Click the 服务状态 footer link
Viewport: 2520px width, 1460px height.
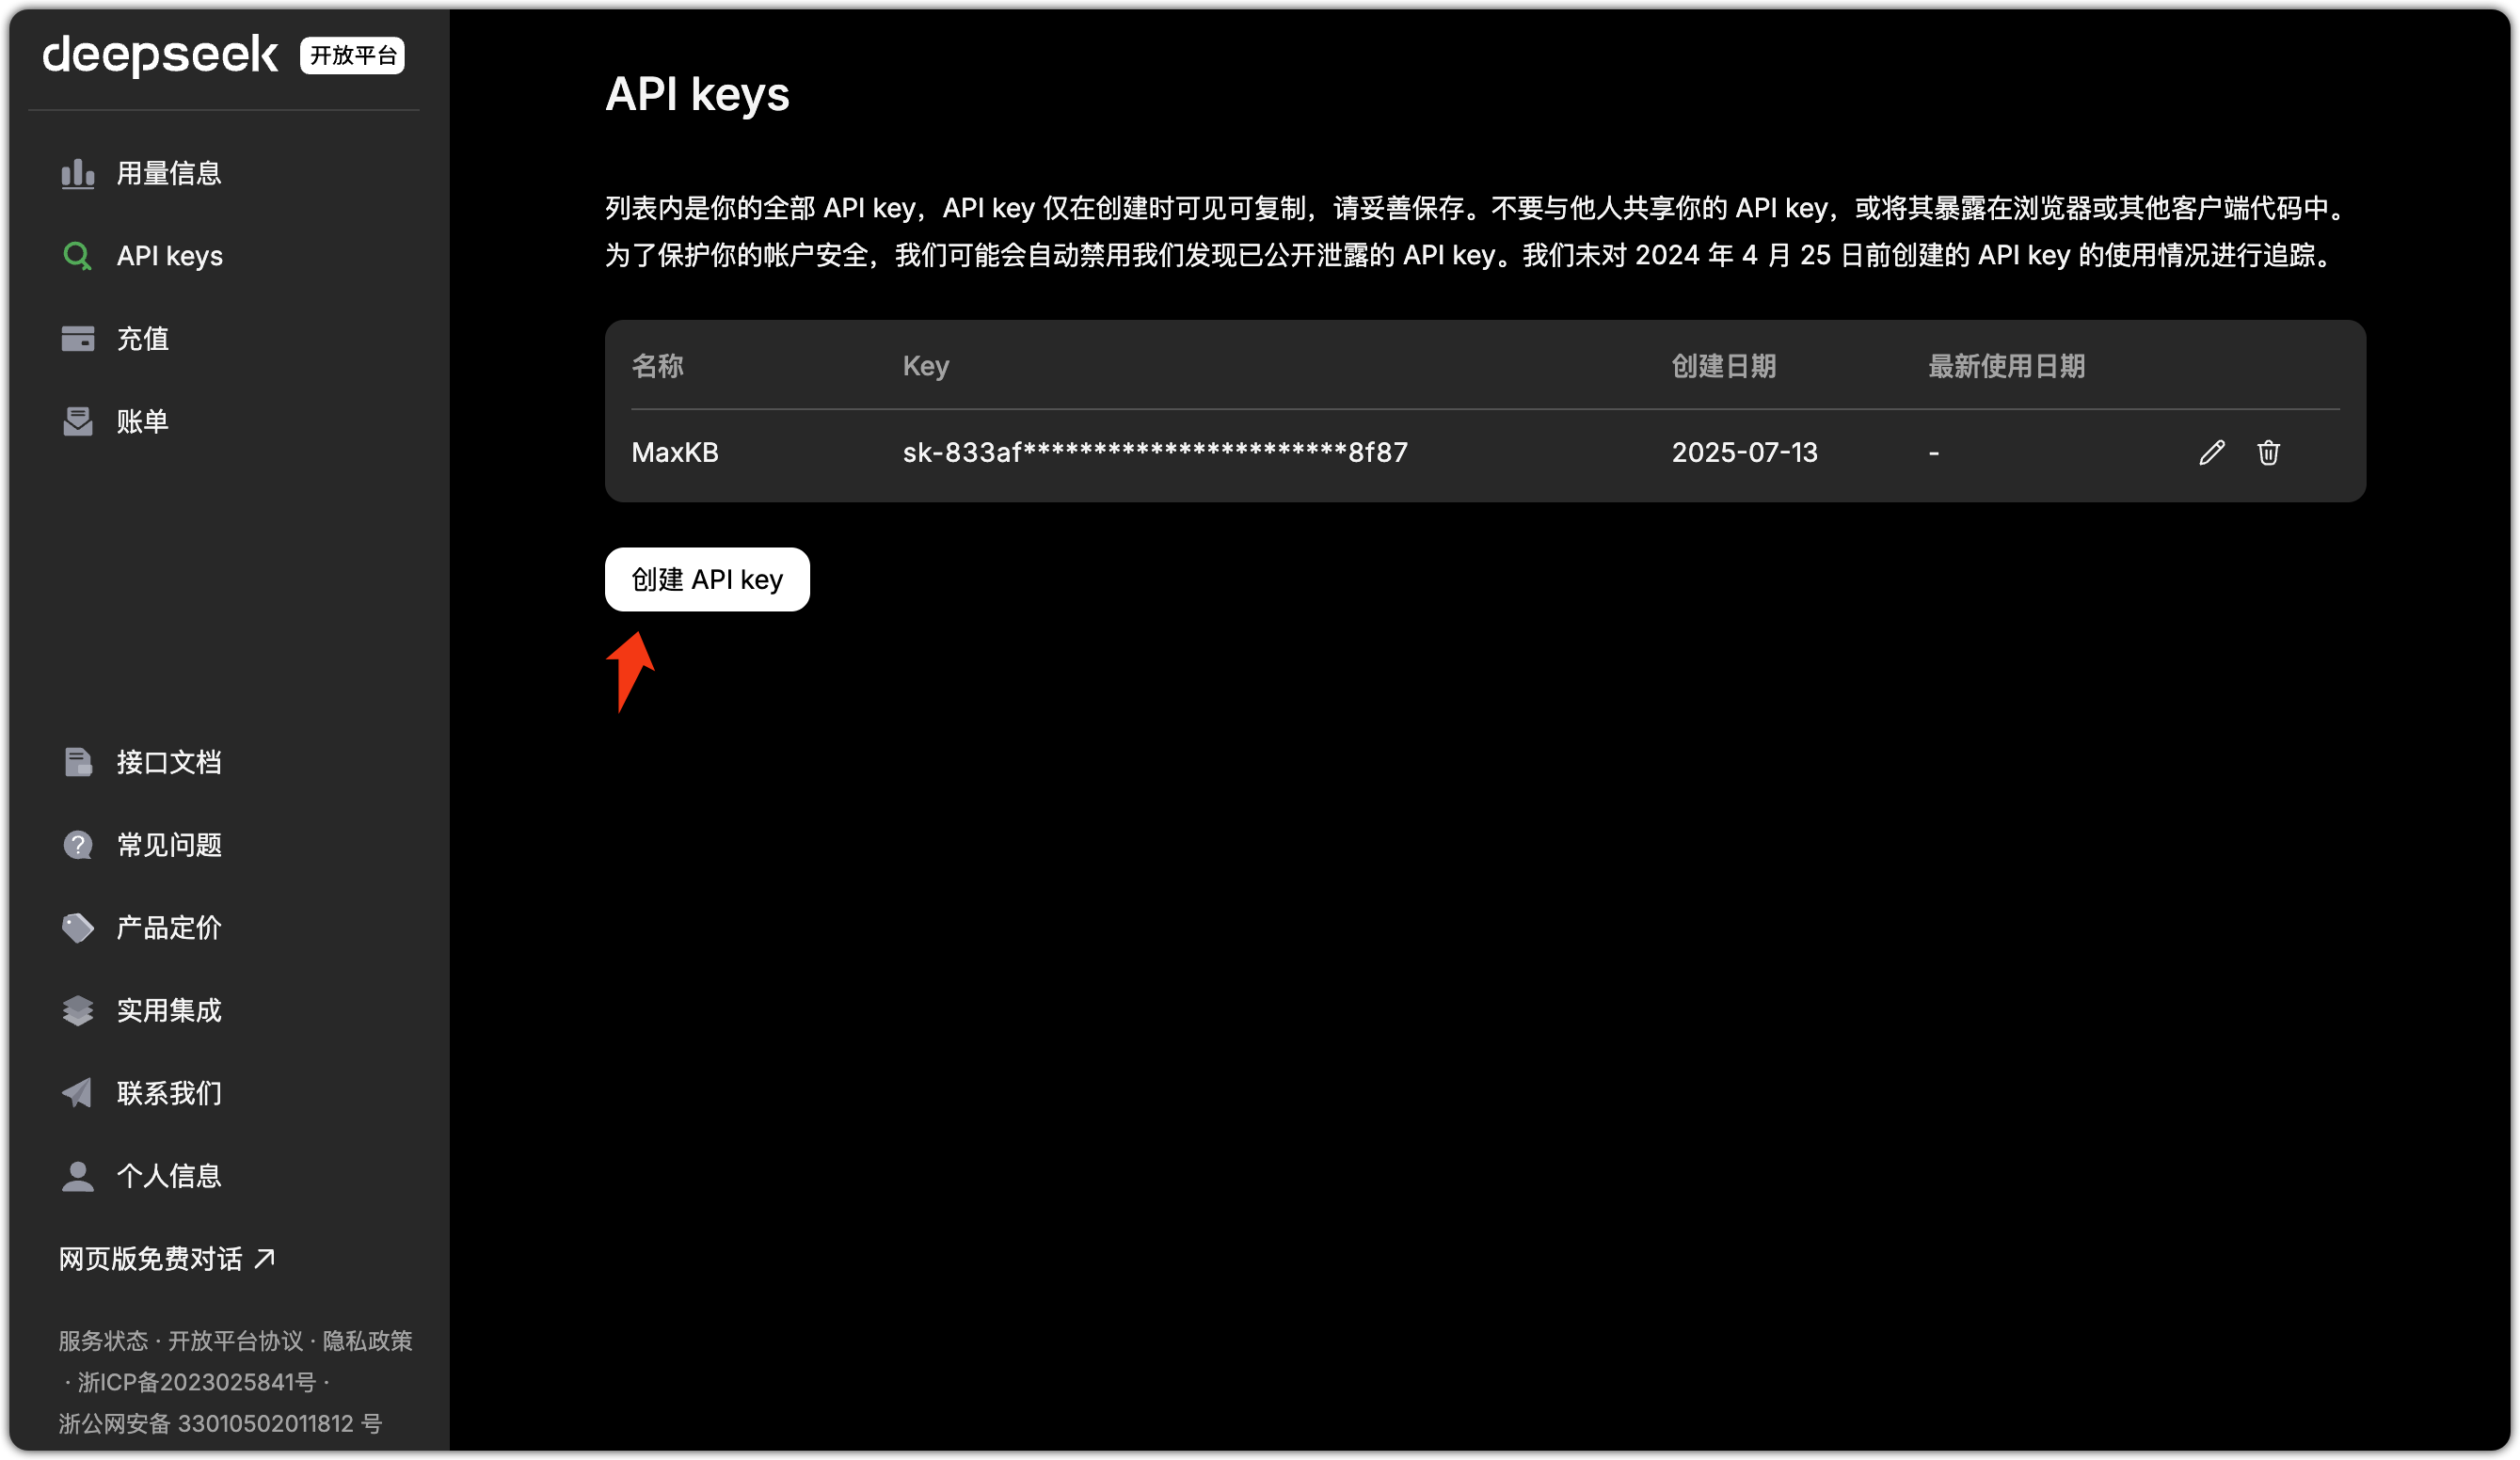point(102,1341)
